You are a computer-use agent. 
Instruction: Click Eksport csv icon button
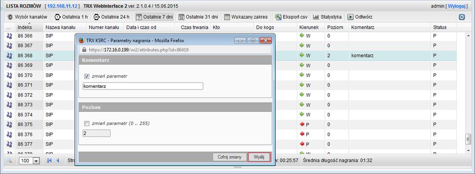[291, 17]
